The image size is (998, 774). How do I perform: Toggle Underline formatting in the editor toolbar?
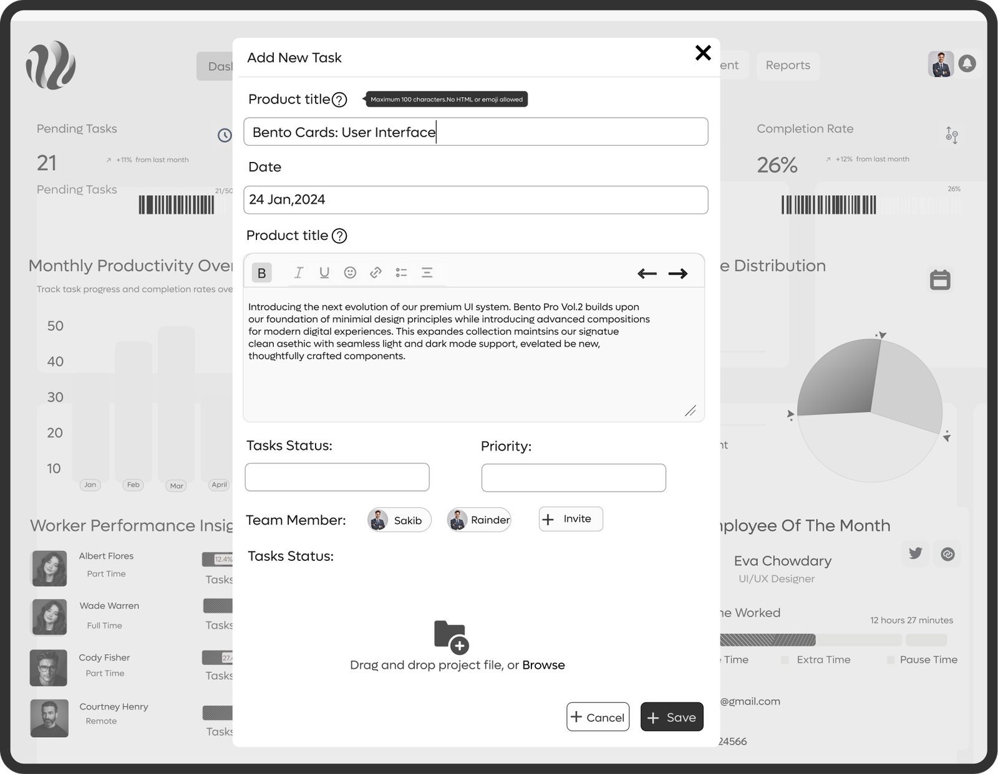coord(324,273)
